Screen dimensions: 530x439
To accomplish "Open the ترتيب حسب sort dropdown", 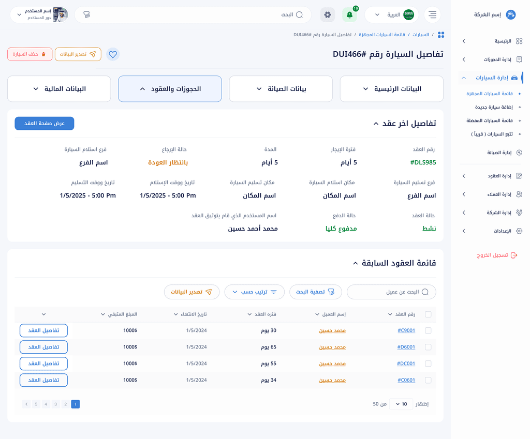I will click(255, 292).
